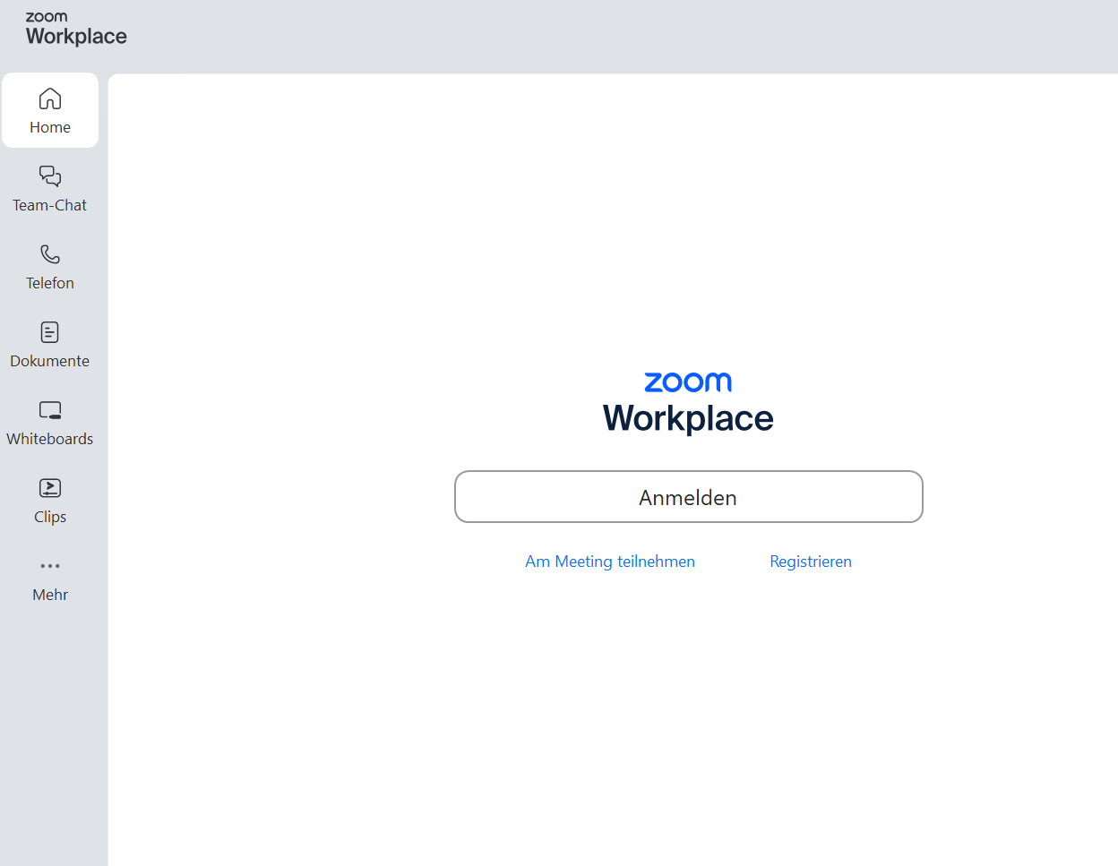Open Team-Chat via the speech bubbles icon
Screen dimensions: 1118x866
pos(50,176)
